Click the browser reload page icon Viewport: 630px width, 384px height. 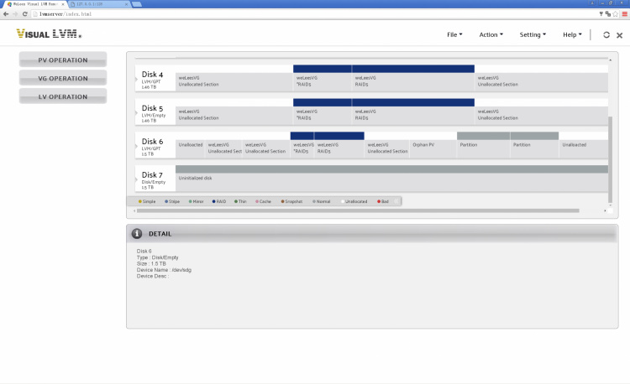25,14
